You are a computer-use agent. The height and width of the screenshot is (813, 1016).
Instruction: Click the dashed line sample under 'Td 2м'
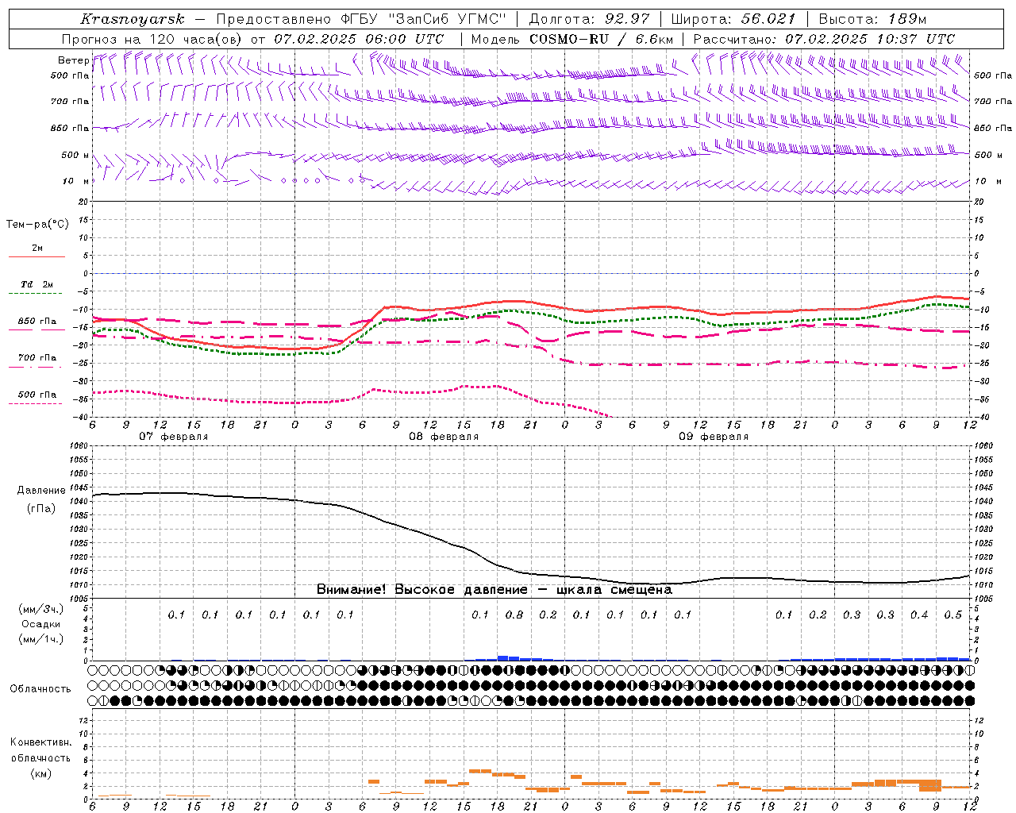37,294
